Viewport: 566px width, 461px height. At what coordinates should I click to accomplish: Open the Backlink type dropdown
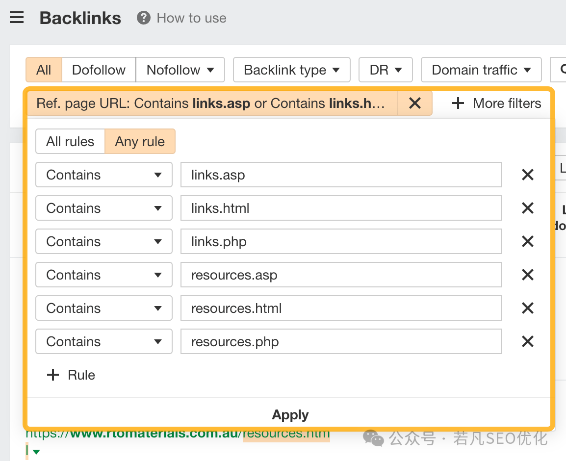[292, 70]
